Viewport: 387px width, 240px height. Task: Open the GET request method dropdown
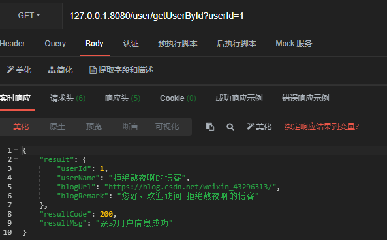29,16
